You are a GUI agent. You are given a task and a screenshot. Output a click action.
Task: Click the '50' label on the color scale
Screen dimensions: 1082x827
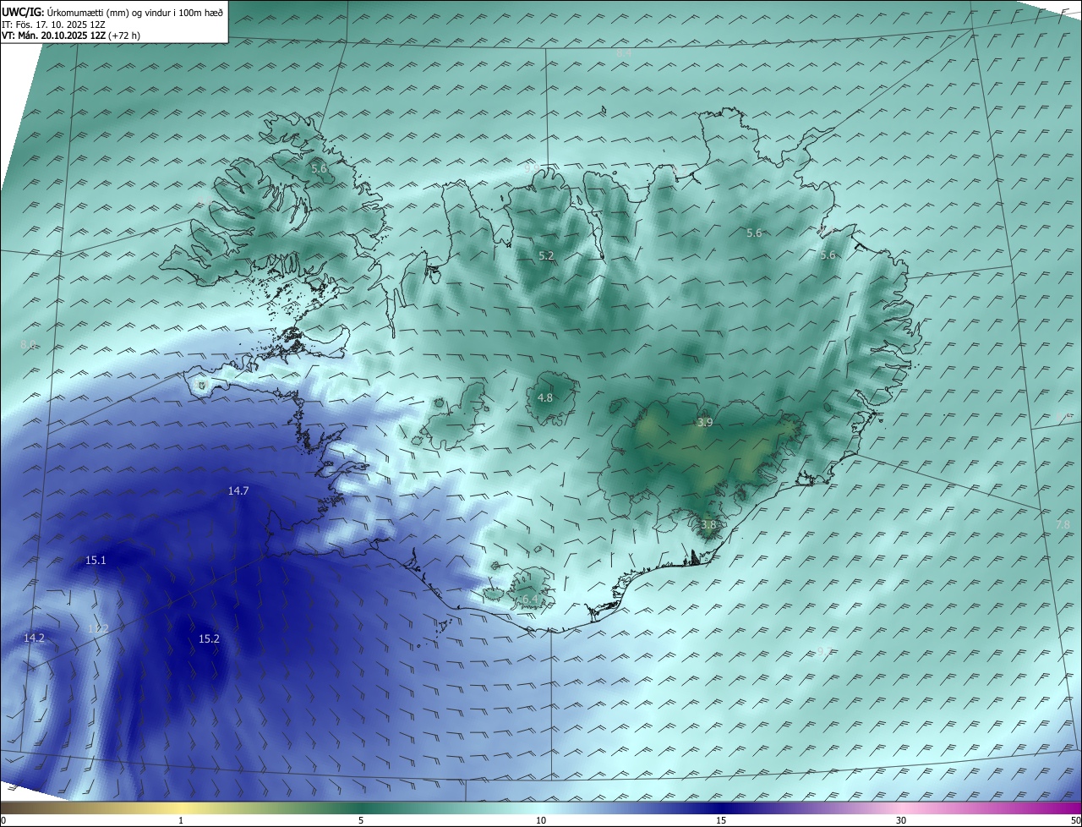coord(1074,820)
